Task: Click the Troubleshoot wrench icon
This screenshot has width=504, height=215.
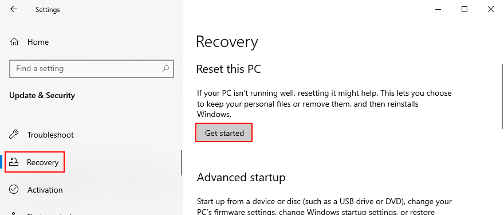Action: pyautogui.click(x=14, y=135)
